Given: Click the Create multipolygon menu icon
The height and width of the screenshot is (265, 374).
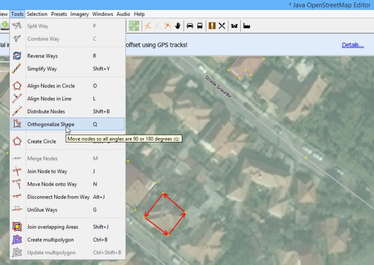Looking at the screenshot, I should [17, 240].
